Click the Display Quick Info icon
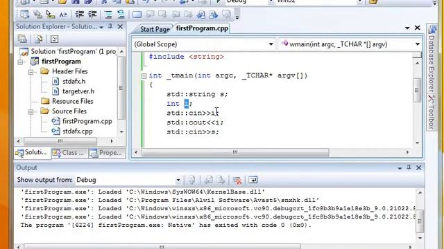This screenshot has width=444, height=249. [x=51, y=15]
